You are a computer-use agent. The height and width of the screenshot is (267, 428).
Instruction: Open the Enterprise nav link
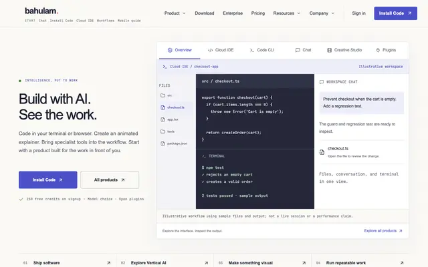click(x=233, y=13)
